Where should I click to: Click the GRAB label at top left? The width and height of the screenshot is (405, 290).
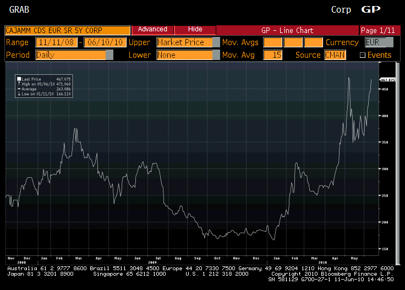pos(19,9)
